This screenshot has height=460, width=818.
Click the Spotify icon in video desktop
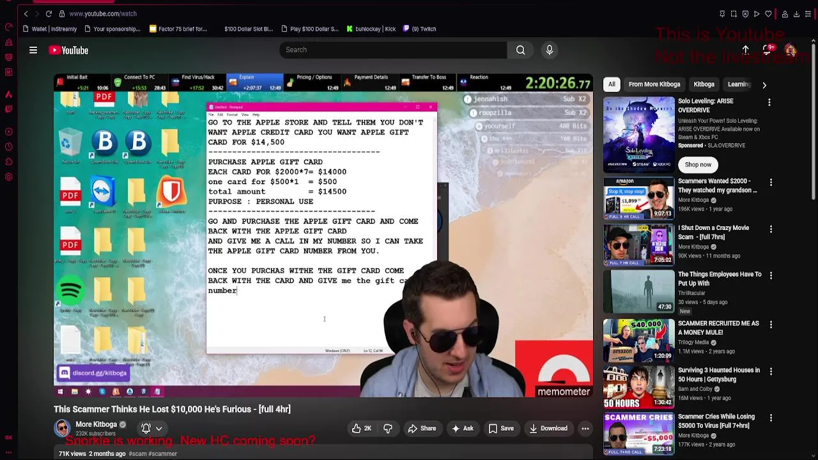pyautogui.click(x=70, y=293)
